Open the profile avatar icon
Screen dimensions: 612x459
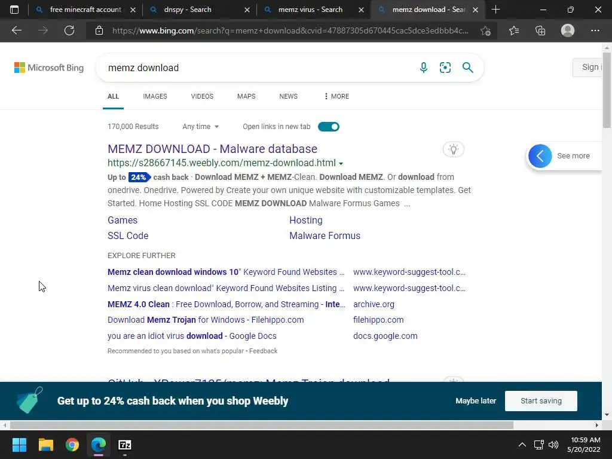point(568,30)
